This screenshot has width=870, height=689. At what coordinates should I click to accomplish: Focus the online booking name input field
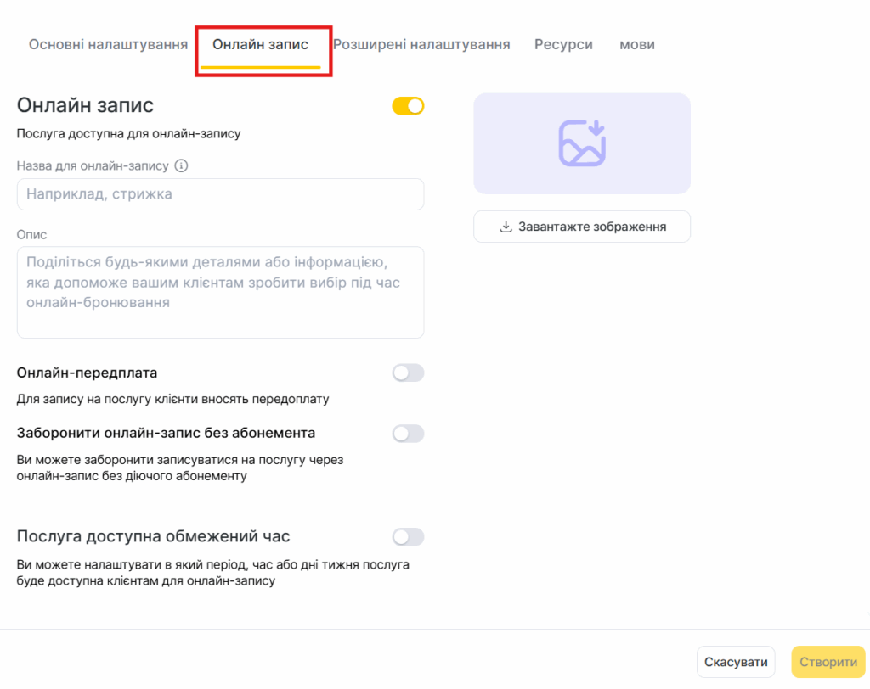[x=220, y=194]
